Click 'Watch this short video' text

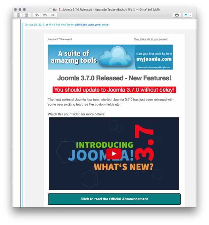coord(77,114)
